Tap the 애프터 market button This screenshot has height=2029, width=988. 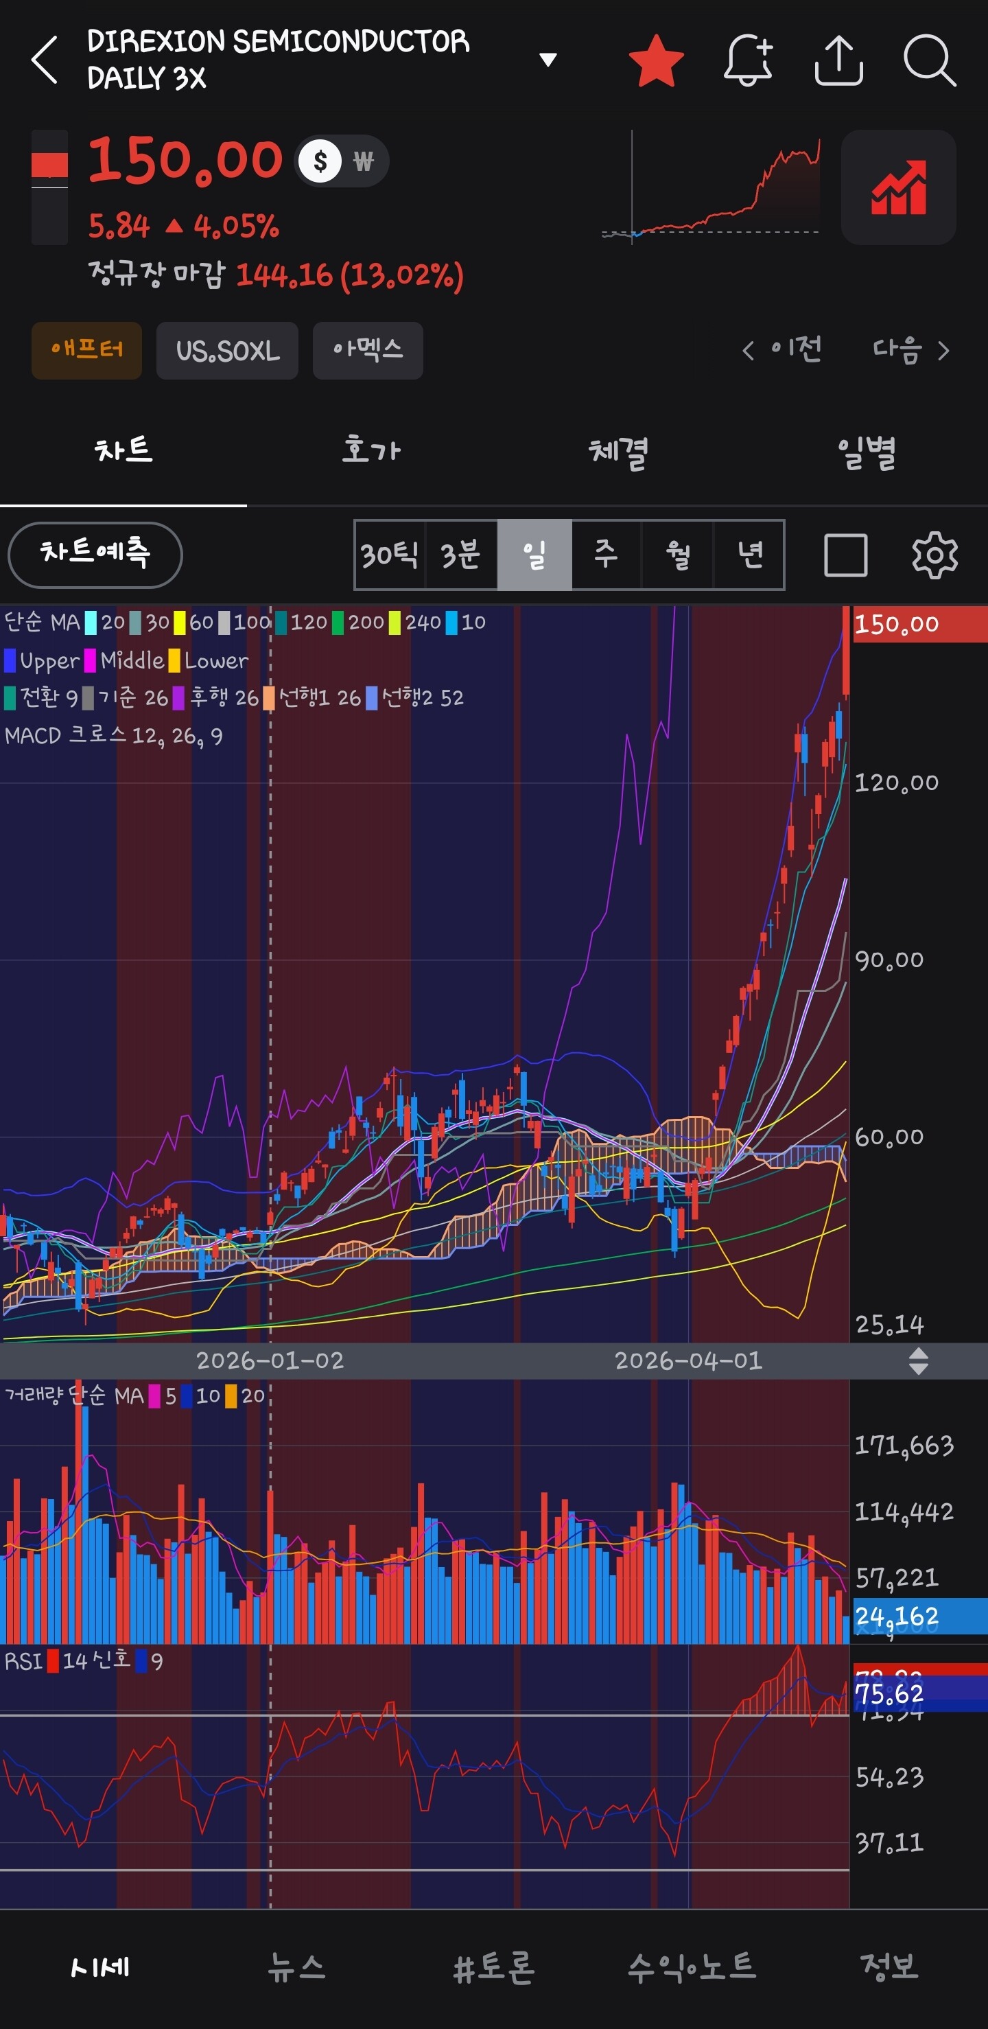(86, 351)
